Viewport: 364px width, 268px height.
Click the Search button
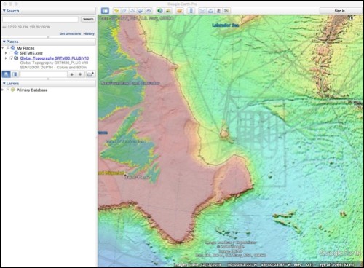click(x=88, y=19)
